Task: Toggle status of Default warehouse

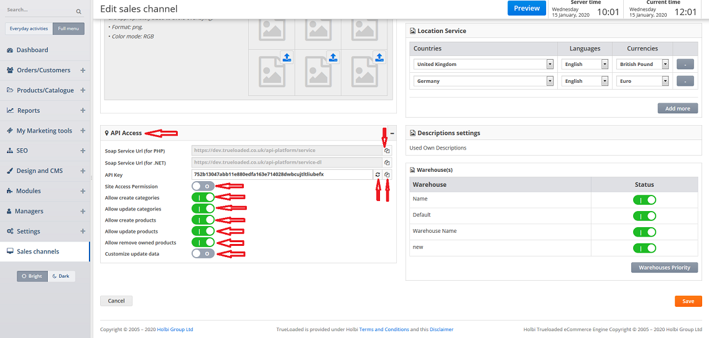Action: pyautogui.click(x=644, y=216)
